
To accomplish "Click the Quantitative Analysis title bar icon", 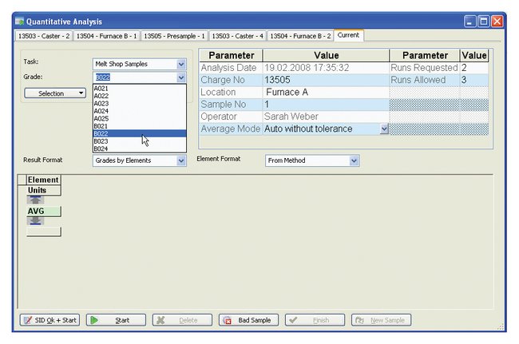I will pyautogui.click(x=20, y=22).
